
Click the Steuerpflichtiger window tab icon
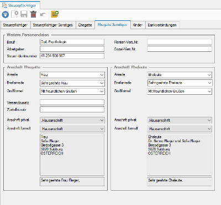pyautogui.click(x=4, y=6)
